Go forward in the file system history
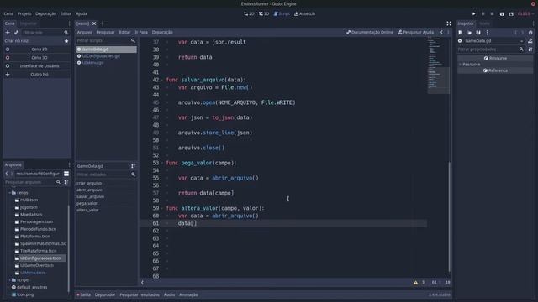The width and height of the screenshot is (538, 302). pos(12,174)
